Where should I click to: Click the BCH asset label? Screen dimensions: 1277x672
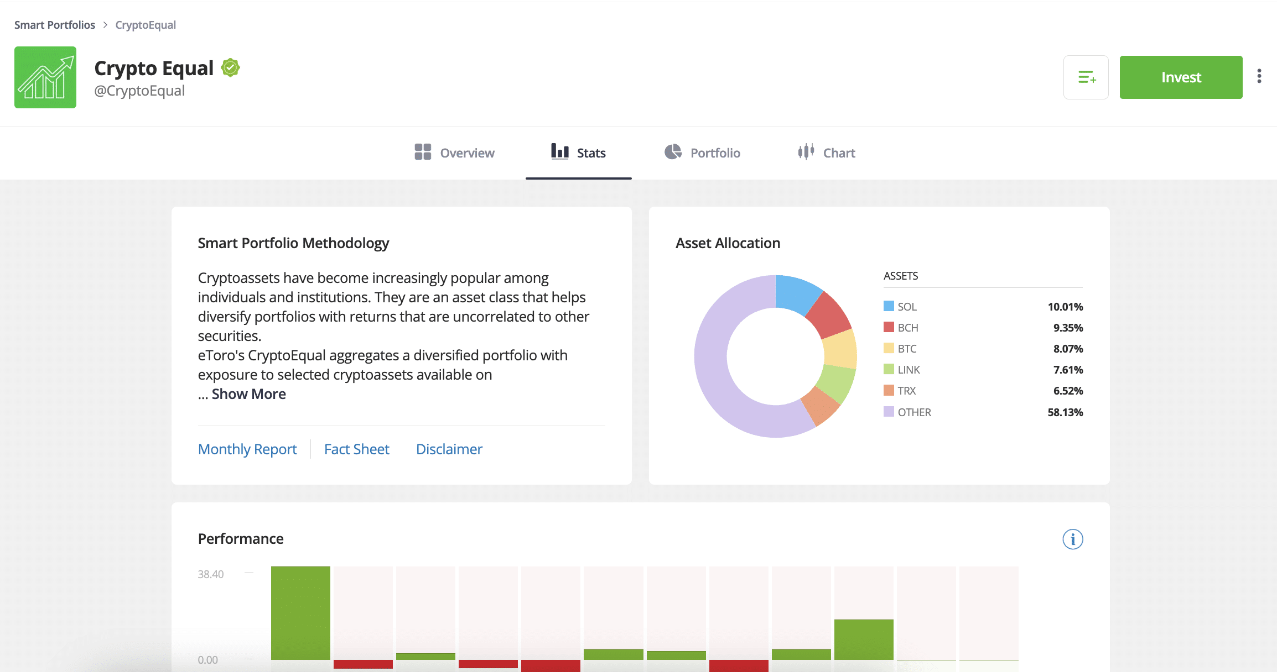coord(908,328)
